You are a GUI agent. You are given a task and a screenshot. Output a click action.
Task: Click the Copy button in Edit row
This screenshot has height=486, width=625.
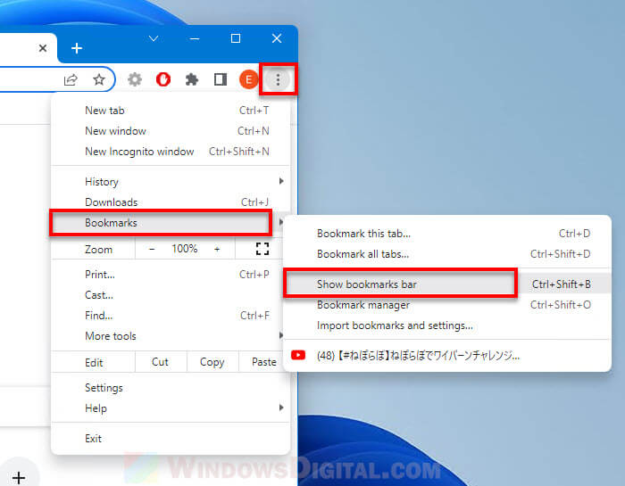point(212,362)
